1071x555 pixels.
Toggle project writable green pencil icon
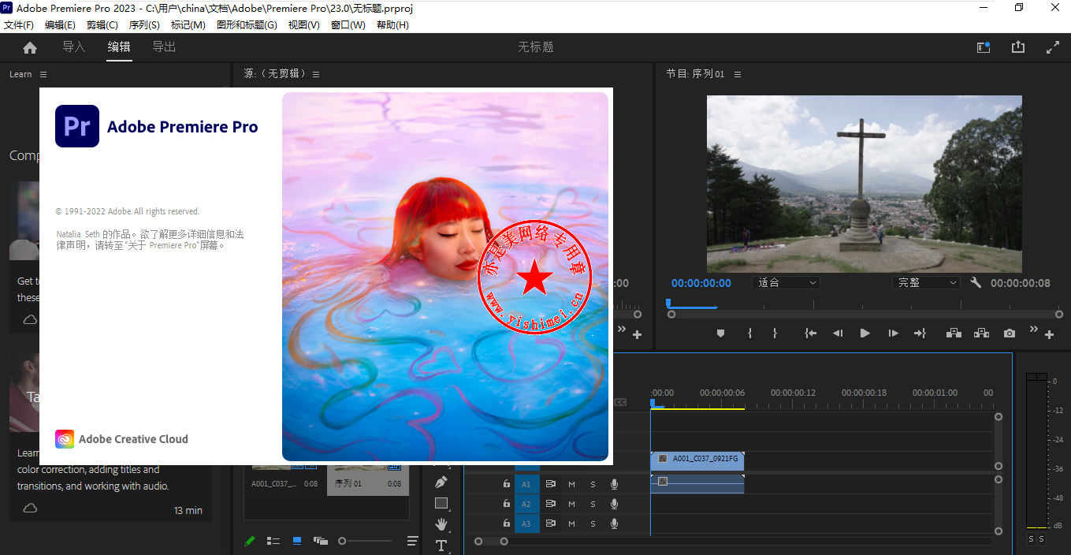point(250,541)
